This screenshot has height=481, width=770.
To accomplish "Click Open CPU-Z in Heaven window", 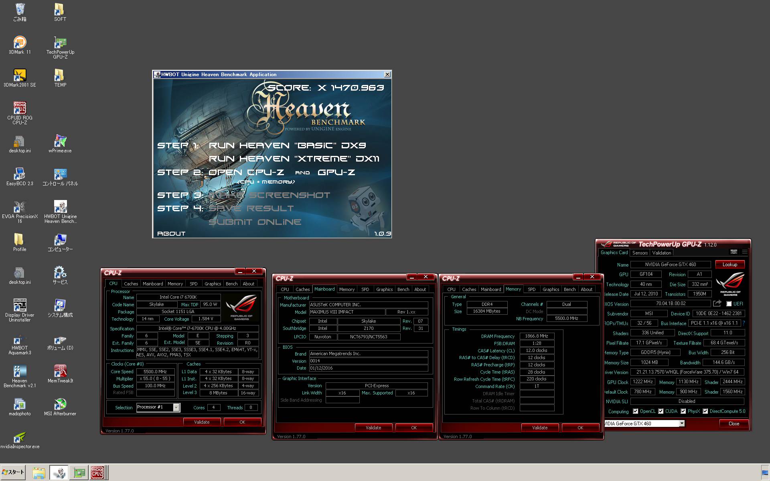I will [246, 172].
